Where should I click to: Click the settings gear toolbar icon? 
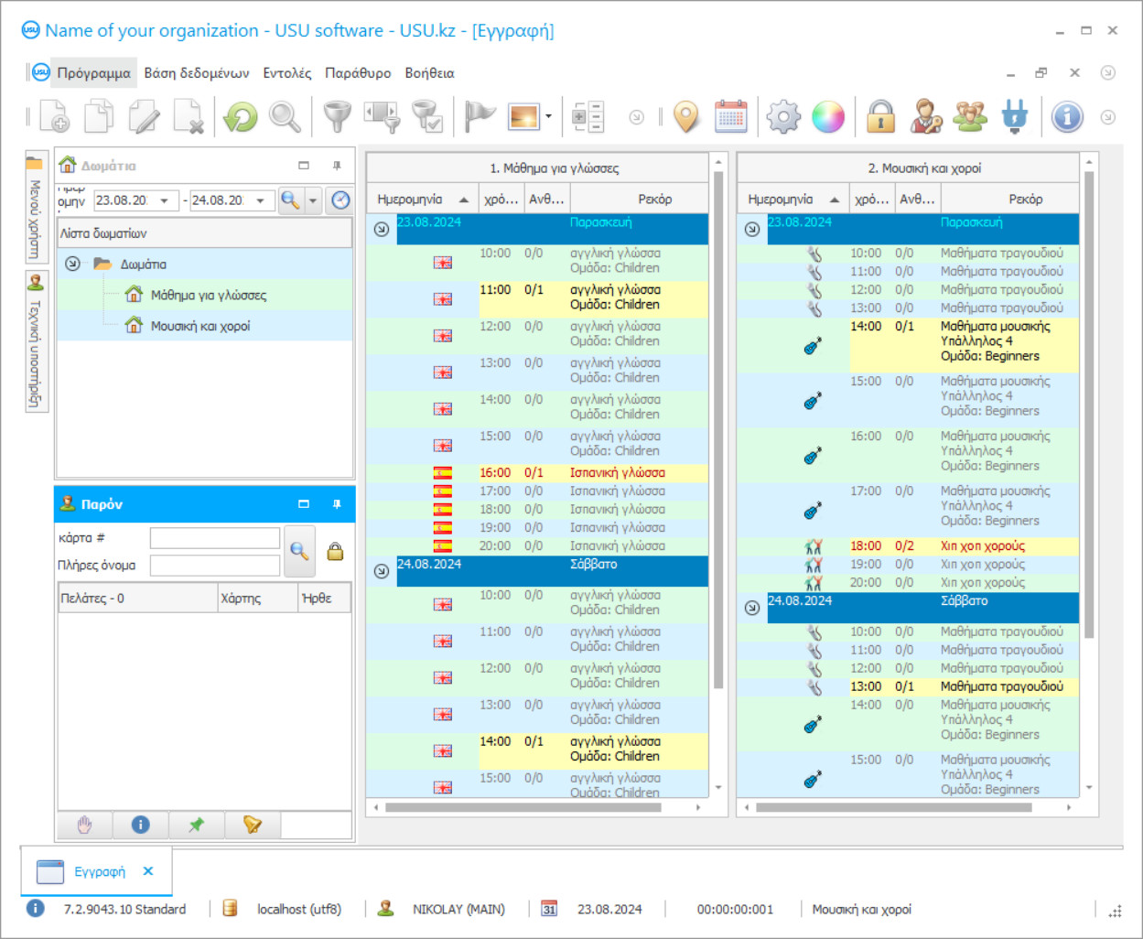point(783,117)
